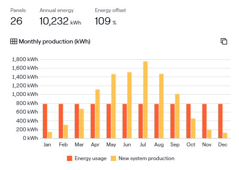Click the Energy offset label
The width and height of the screenshot is (239, 170).
point(110,10)
